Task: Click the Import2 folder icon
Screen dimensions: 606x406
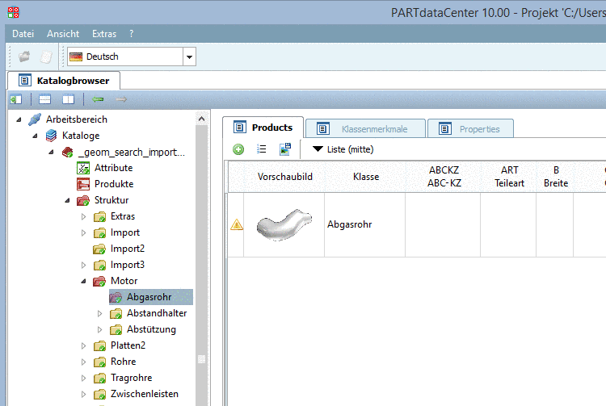Action: pyautogui.click(x=99, y=249)
